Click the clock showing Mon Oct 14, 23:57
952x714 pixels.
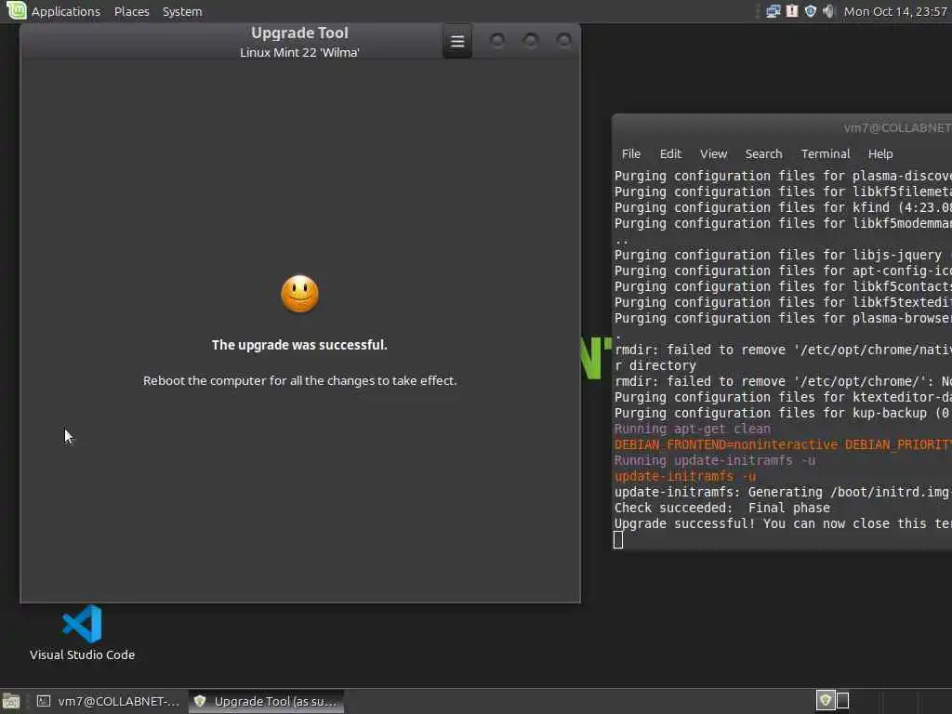click(x=895, y=11)
